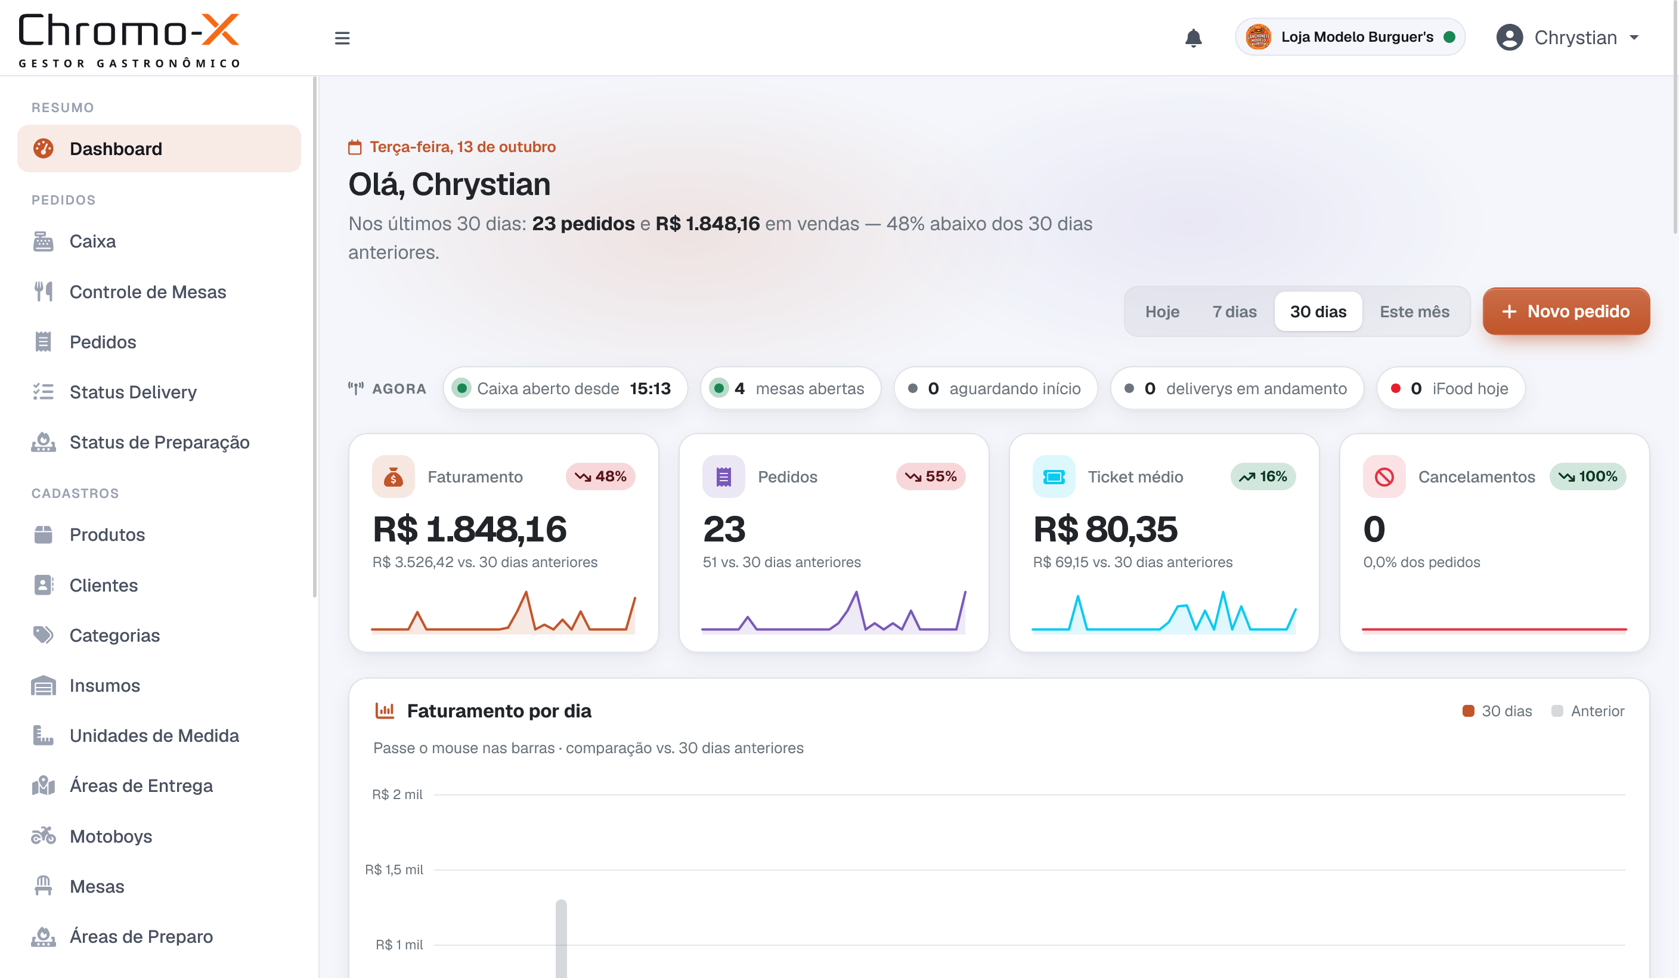Switch to the 7 dias period
The height and width of the screenshot is (978, 1679).
click(1234, 311)
